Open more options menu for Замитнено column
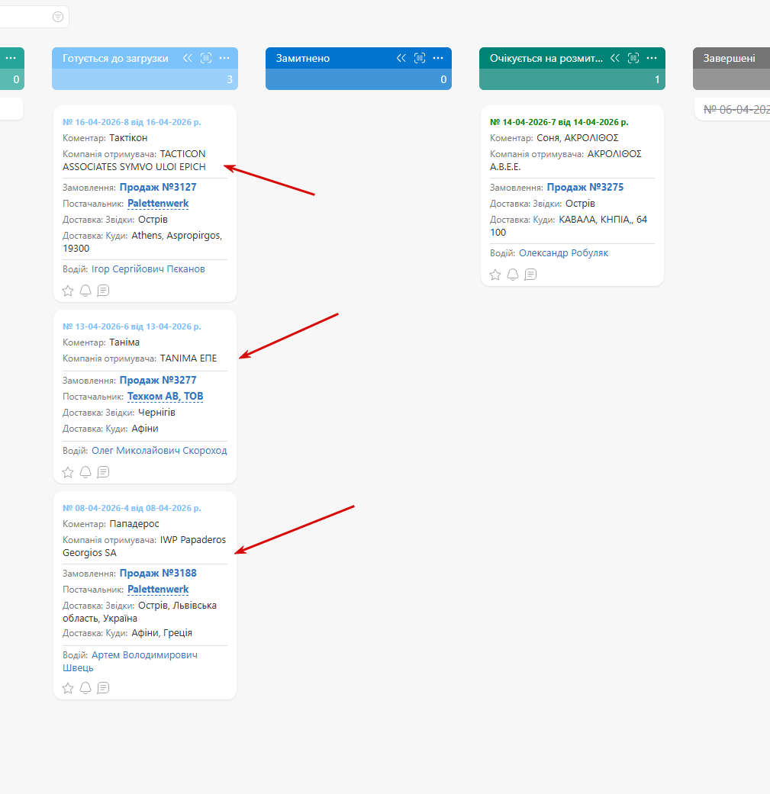770x794 pixels. 438,58
